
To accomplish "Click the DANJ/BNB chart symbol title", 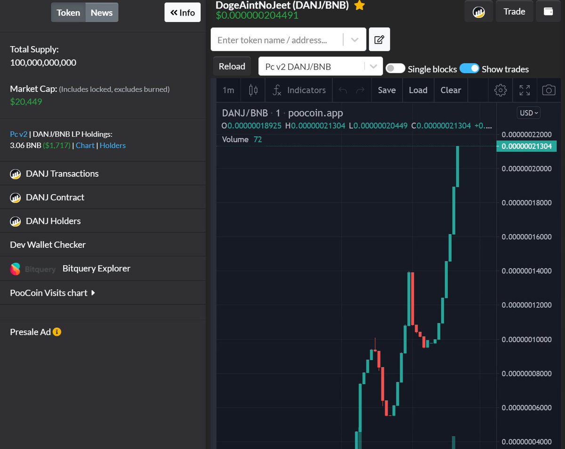I will (245, 113).
